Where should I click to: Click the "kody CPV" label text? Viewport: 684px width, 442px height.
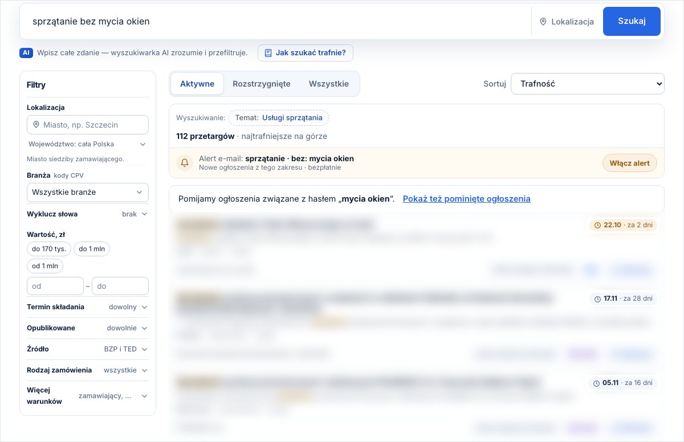point(69,175)
